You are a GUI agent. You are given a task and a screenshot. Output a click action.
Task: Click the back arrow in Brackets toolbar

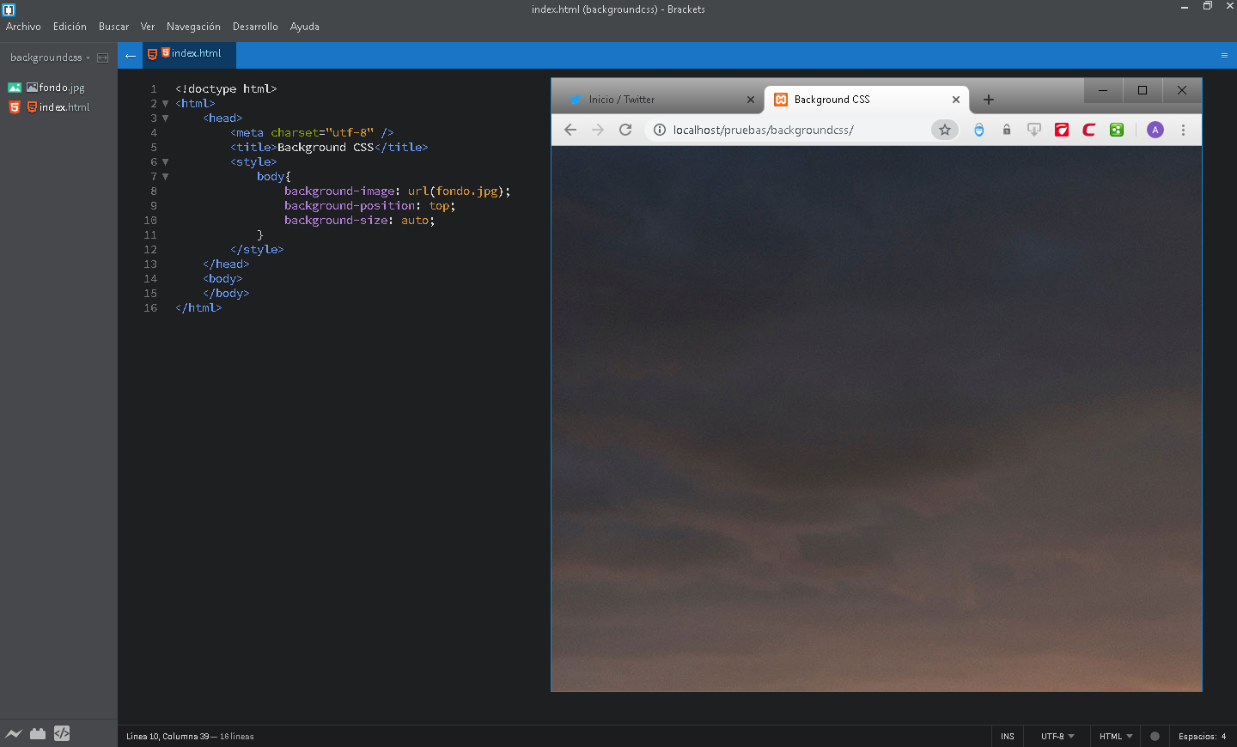coord(130,56)
